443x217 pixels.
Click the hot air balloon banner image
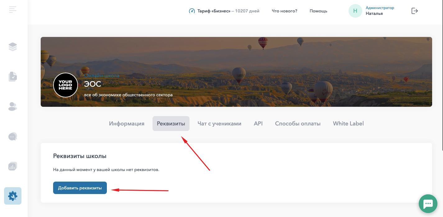[236, 72]
